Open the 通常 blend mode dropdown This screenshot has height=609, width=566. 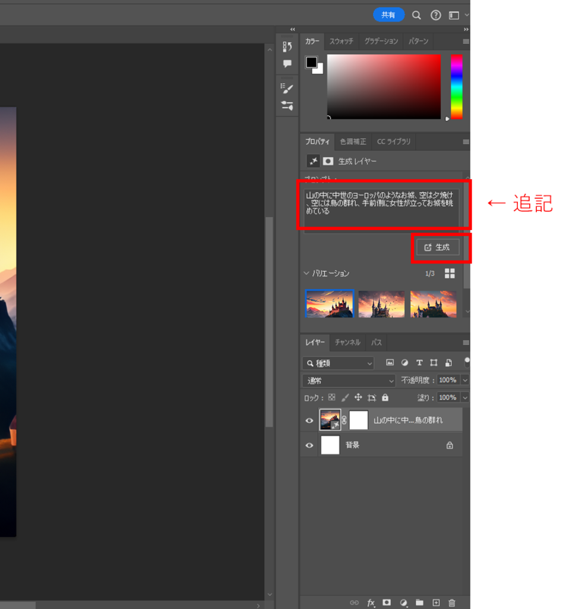point(349,381)
